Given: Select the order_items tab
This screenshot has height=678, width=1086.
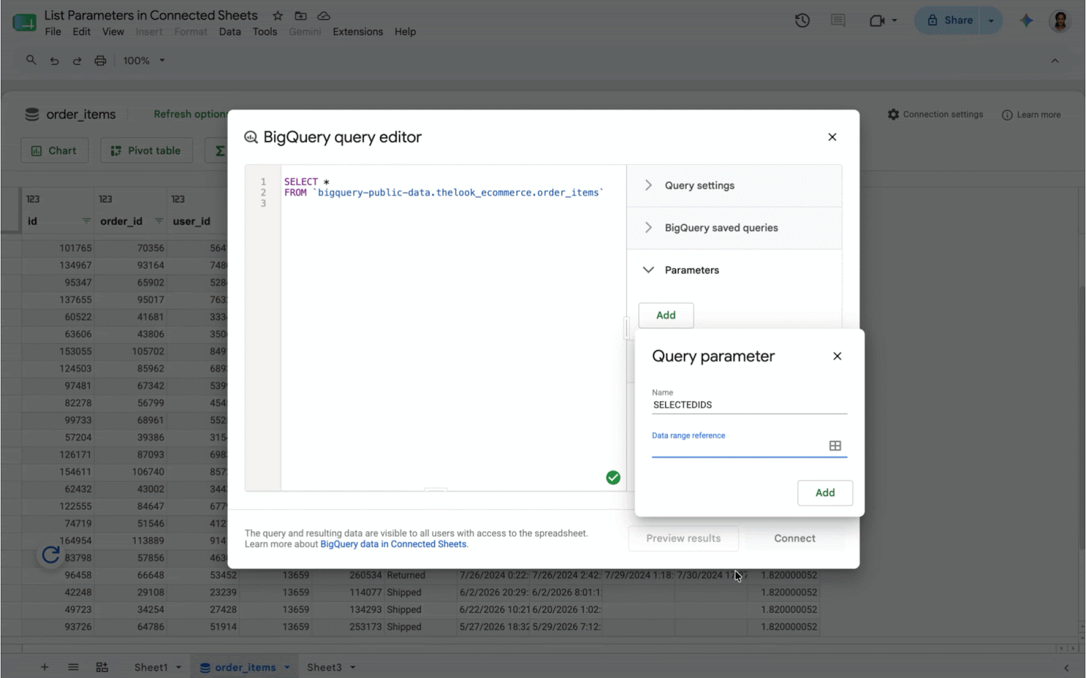Looking at the screenshot, I should coord(244,667).
